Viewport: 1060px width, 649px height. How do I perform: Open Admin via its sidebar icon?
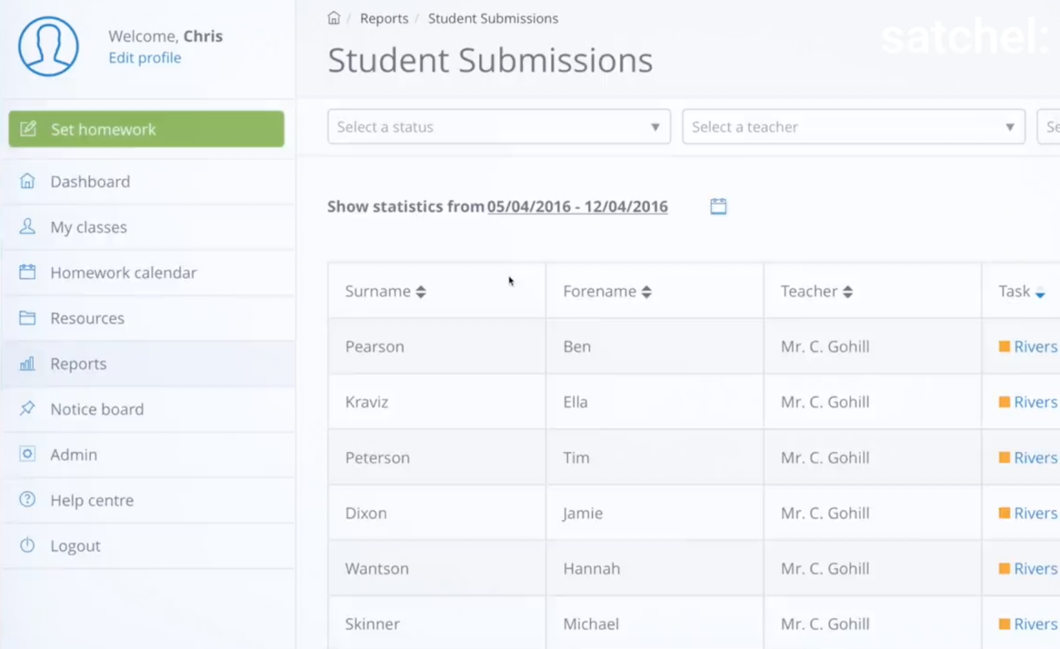(x=28, y=454)
